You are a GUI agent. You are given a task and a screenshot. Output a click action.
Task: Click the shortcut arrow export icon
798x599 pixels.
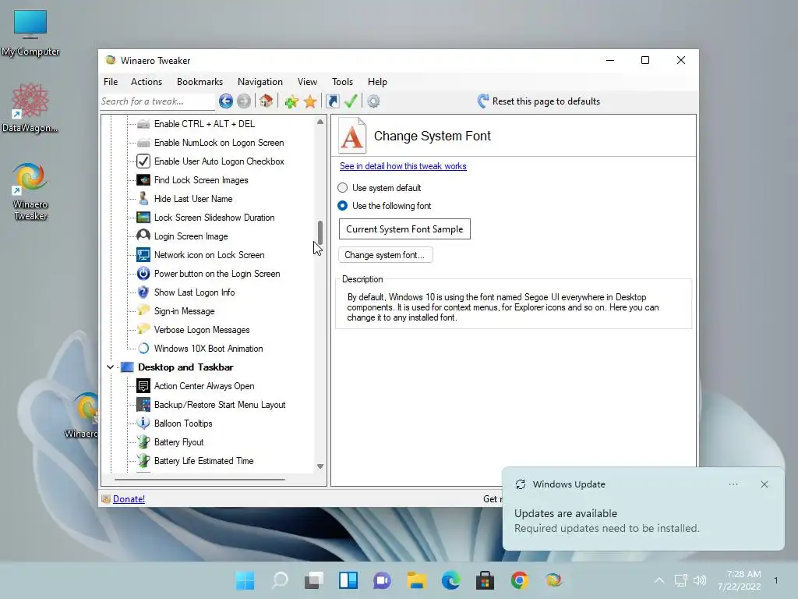(332, 101)
